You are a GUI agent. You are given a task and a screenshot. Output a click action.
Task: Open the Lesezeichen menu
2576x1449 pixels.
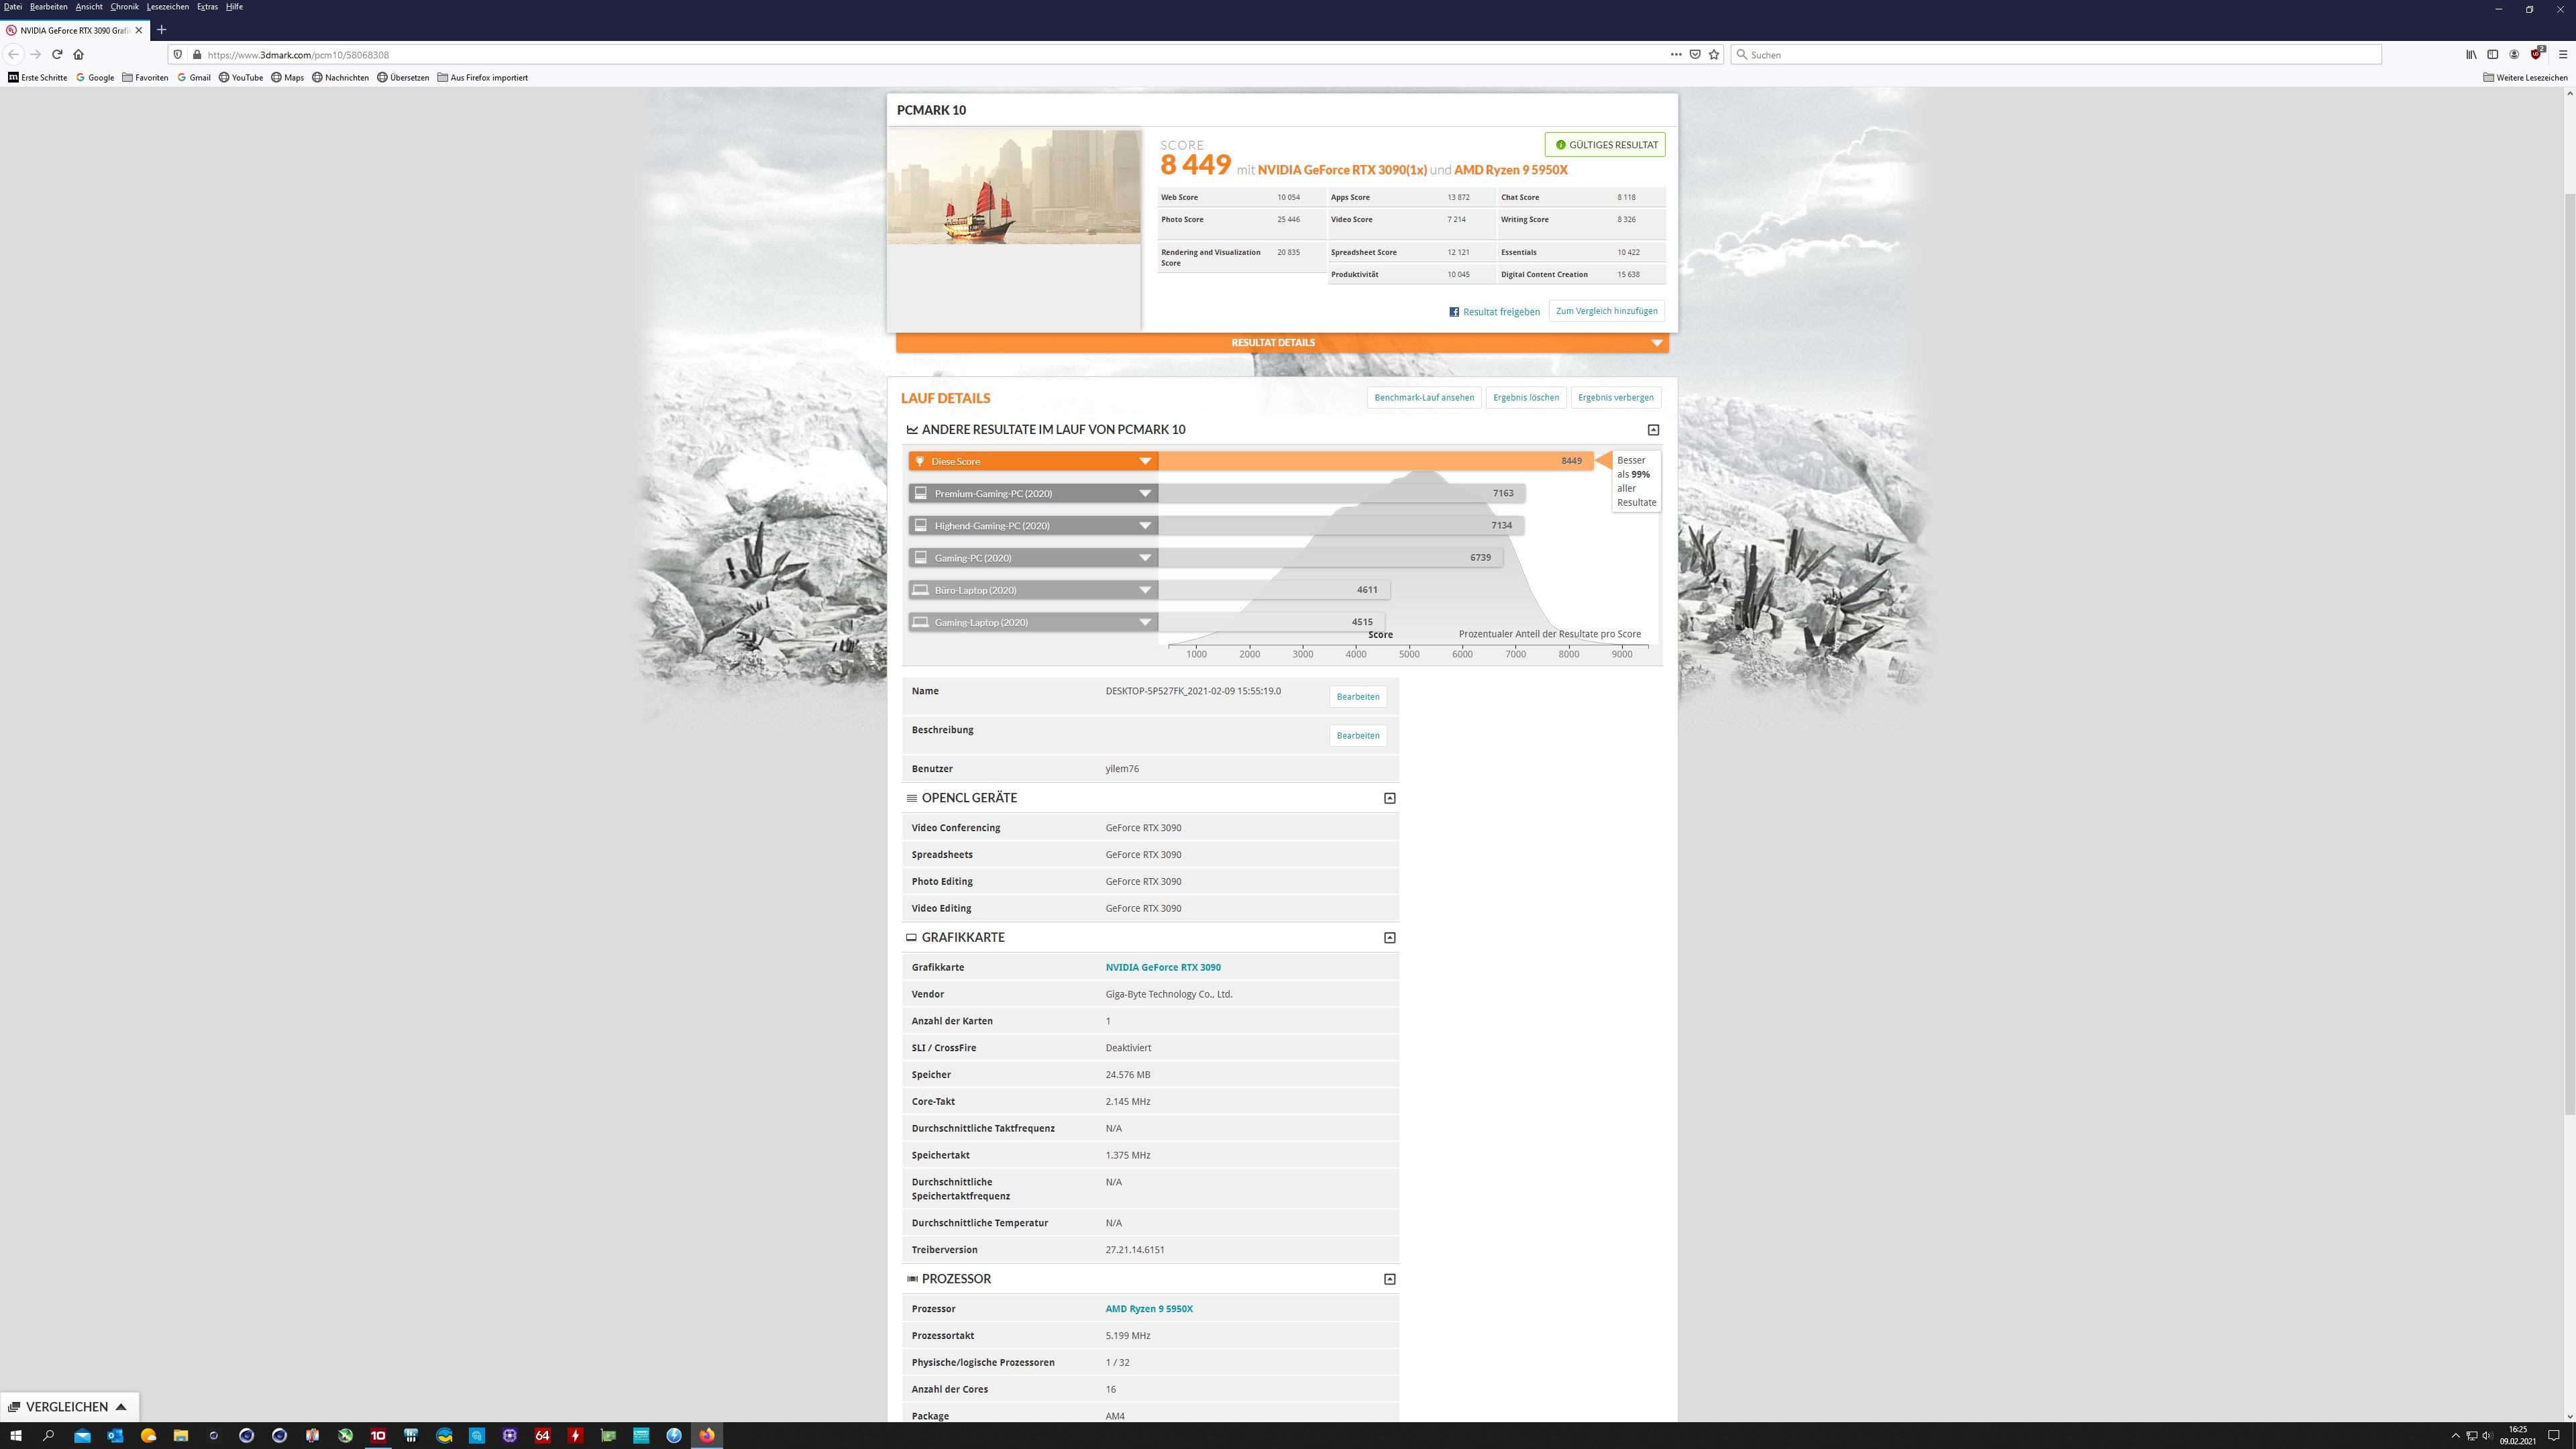167,7
